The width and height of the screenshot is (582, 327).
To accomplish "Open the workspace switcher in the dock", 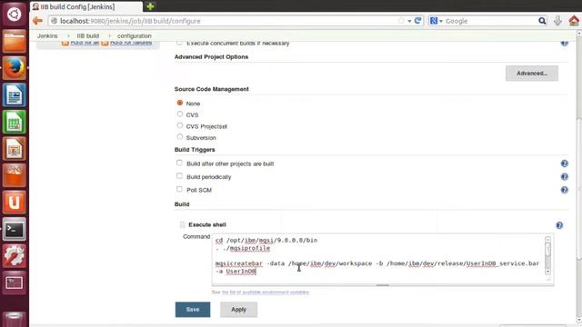I will pos(15,283).
